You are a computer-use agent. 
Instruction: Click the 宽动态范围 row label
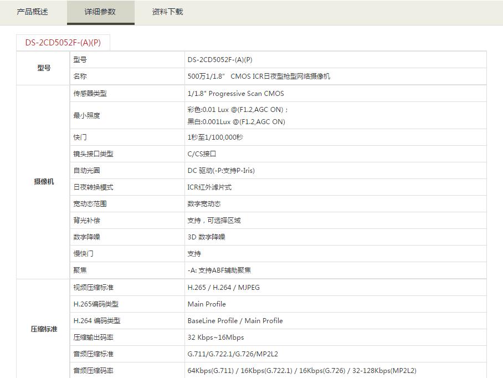pyautogui.click(x=90, y=204)
